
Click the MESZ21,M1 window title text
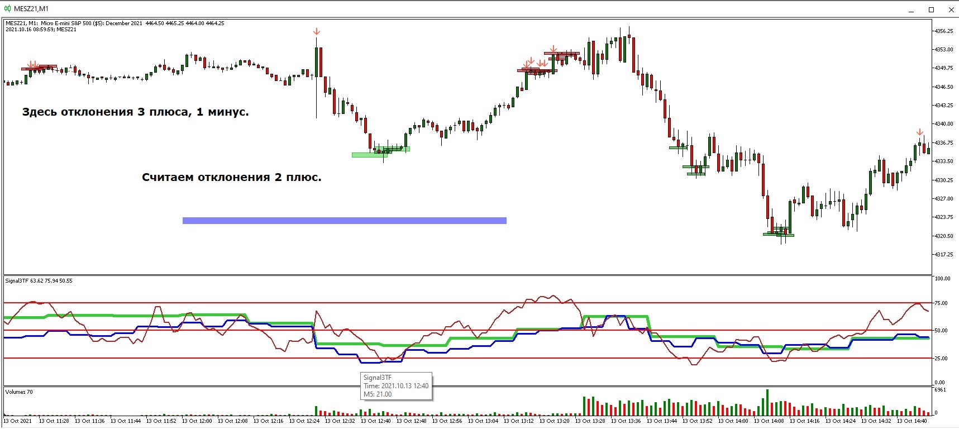tap(31, 9)
